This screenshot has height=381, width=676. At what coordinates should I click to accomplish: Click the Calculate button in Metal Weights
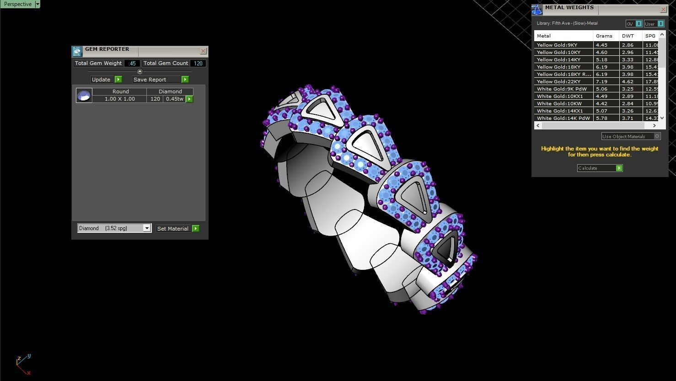(x=600, y=168)
